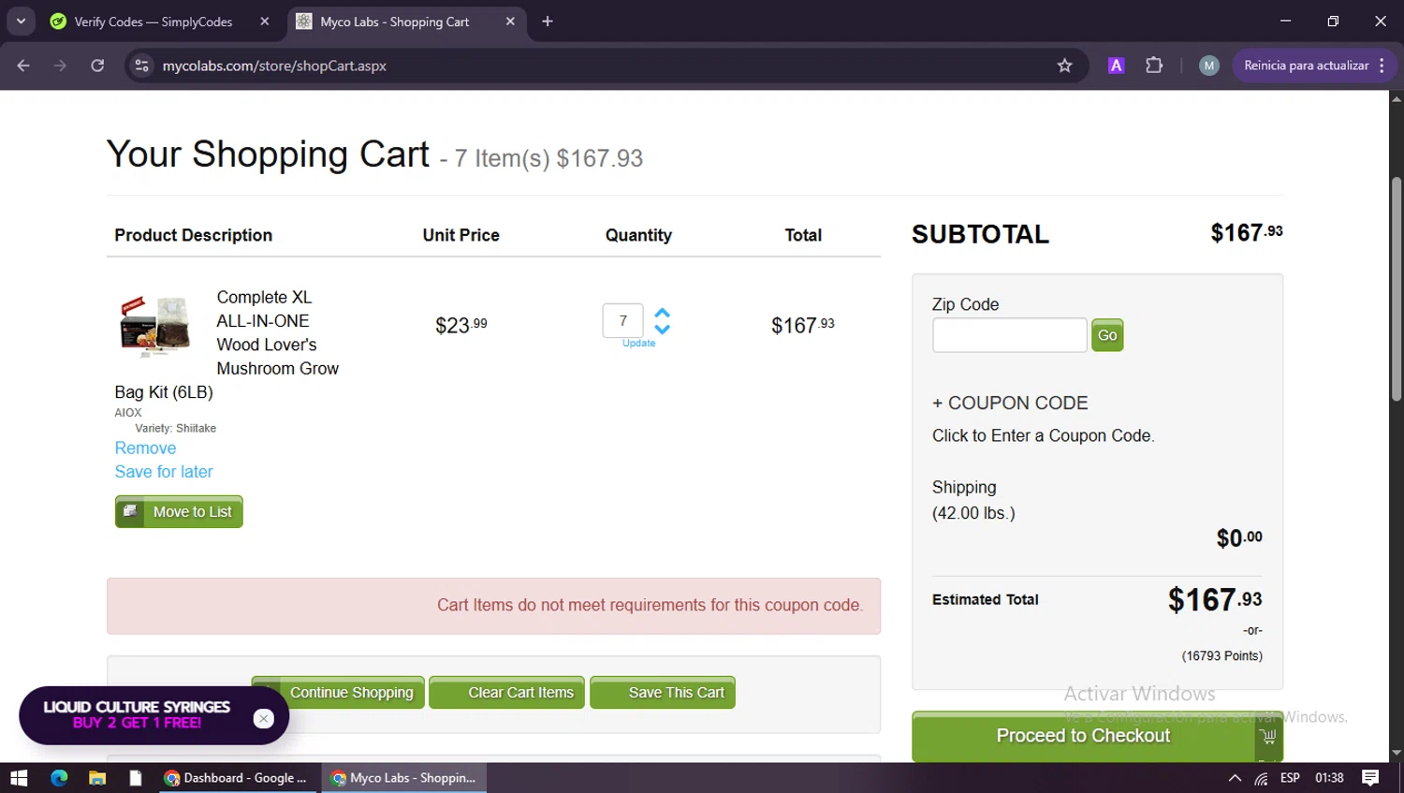1404x793 pixels.
Task: Click the browser back arrow
Action: click(23, 66)
